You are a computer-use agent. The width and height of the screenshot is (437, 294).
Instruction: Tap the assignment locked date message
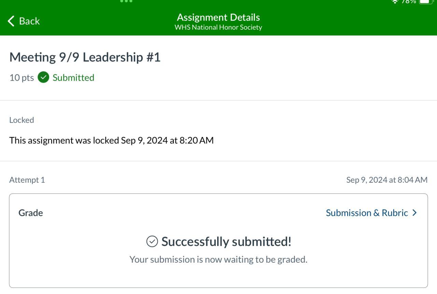tap(111, 140)
